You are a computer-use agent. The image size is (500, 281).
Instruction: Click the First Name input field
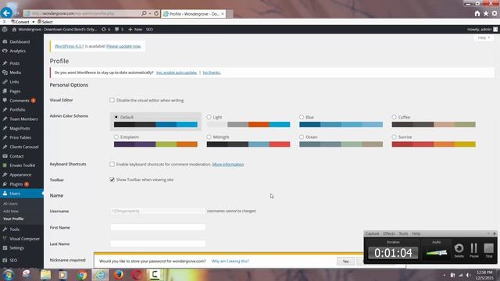click(158, 227)
